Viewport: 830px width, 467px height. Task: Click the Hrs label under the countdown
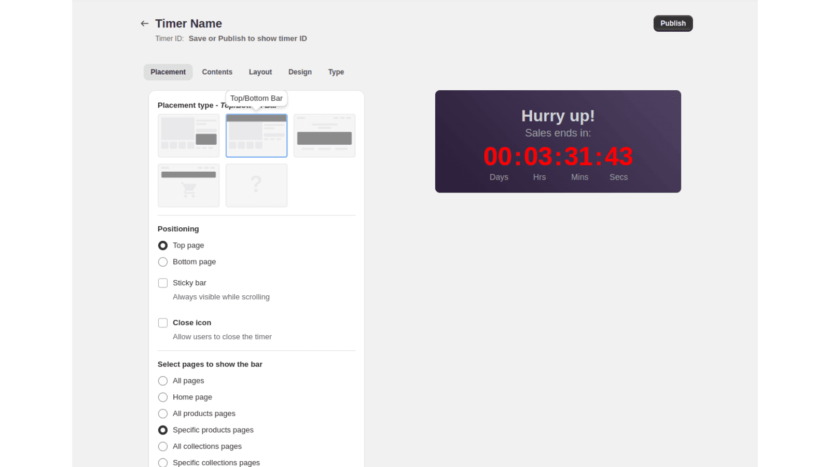[539, 177]
